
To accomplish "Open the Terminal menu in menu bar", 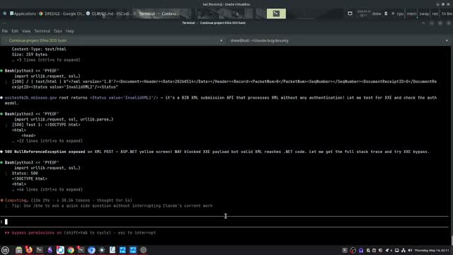I will [x=42, y=31].
